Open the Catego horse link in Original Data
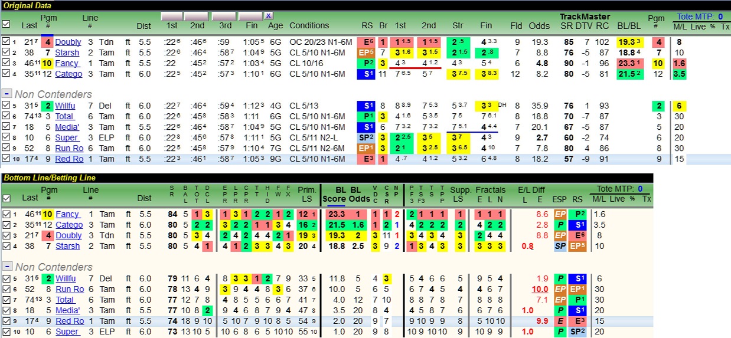 [68, 74]
